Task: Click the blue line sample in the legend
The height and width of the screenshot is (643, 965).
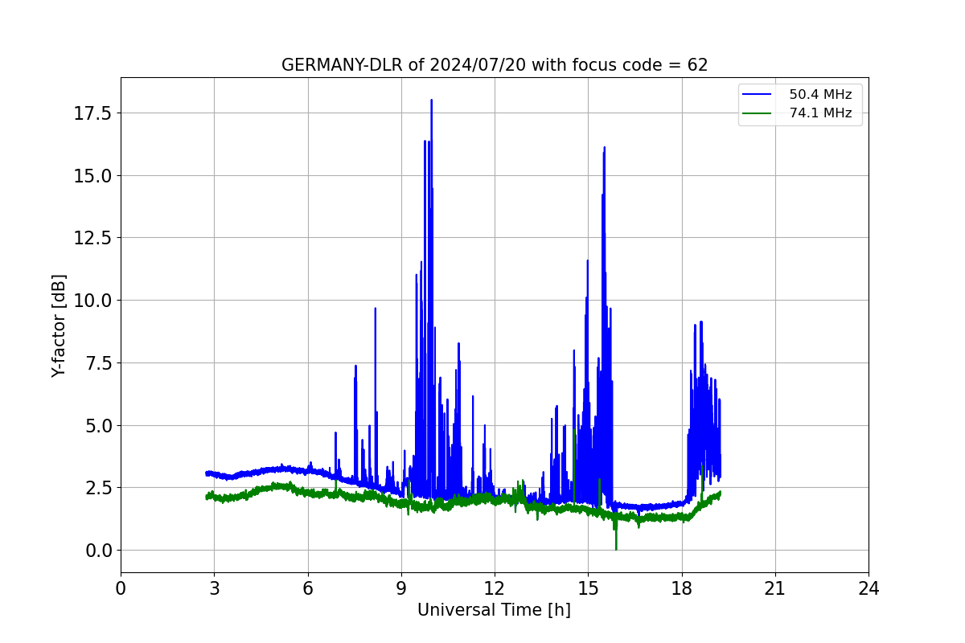Action: [x=758, y=95]
